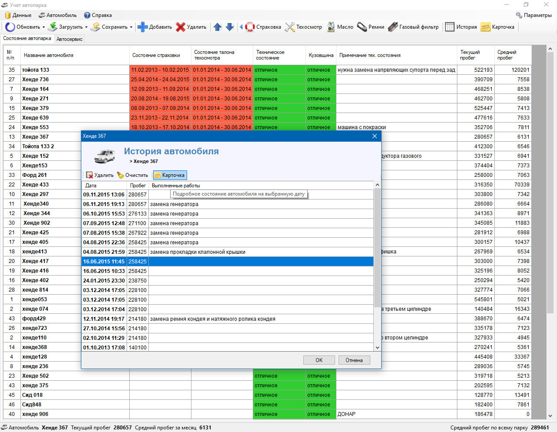Confirm with the OK button
Viewport: 557px width, 432px height.
click(319, 360)
